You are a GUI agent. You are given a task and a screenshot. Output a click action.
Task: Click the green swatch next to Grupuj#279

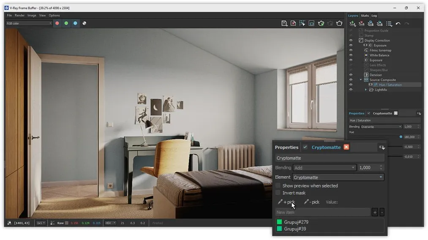[x=279, y=222]
